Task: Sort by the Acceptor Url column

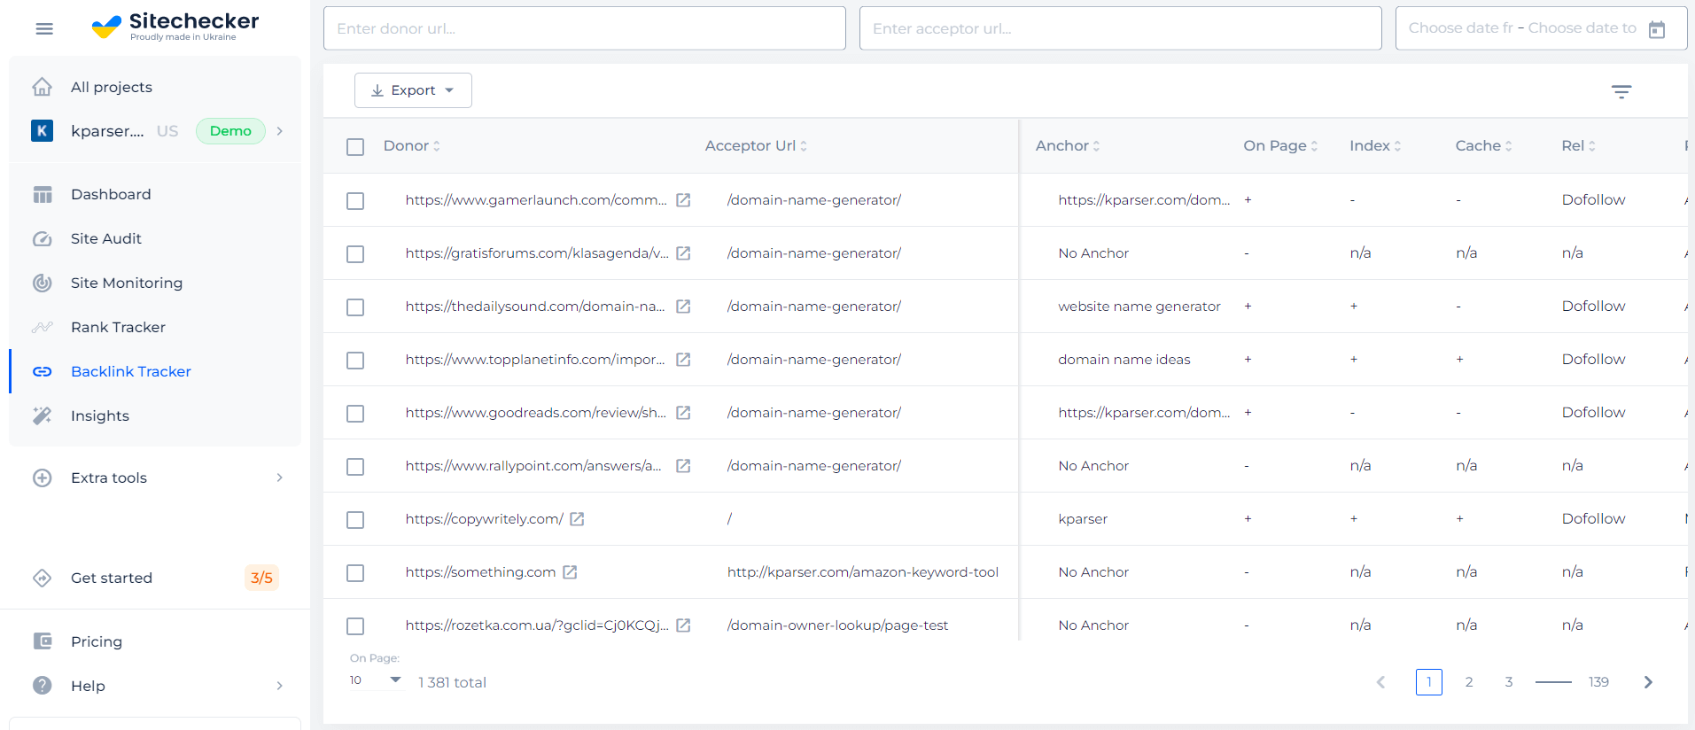Action: pyautogui.click(x=756, y=145)
